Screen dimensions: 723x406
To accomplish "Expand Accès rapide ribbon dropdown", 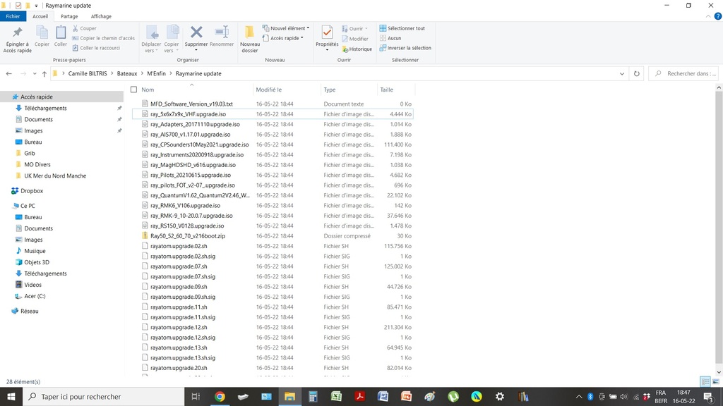I will [283, 38].
